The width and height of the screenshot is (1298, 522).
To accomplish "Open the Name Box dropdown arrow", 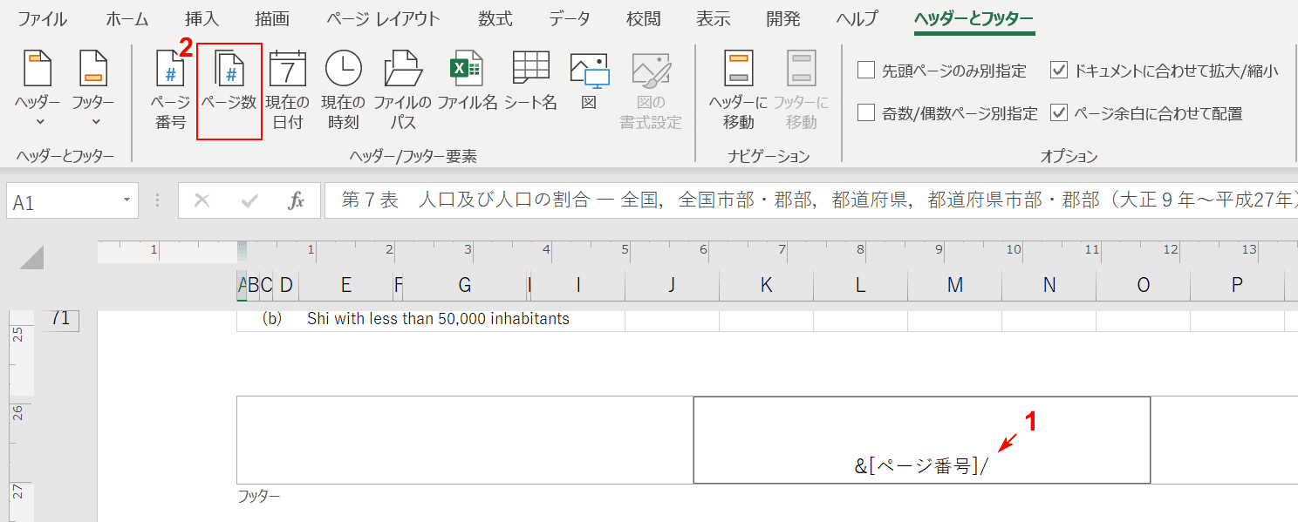I will (127, 201).
